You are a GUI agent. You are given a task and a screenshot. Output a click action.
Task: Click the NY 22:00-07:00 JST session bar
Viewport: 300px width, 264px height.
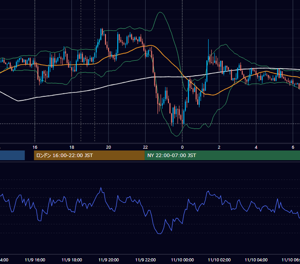click(222, 155)
